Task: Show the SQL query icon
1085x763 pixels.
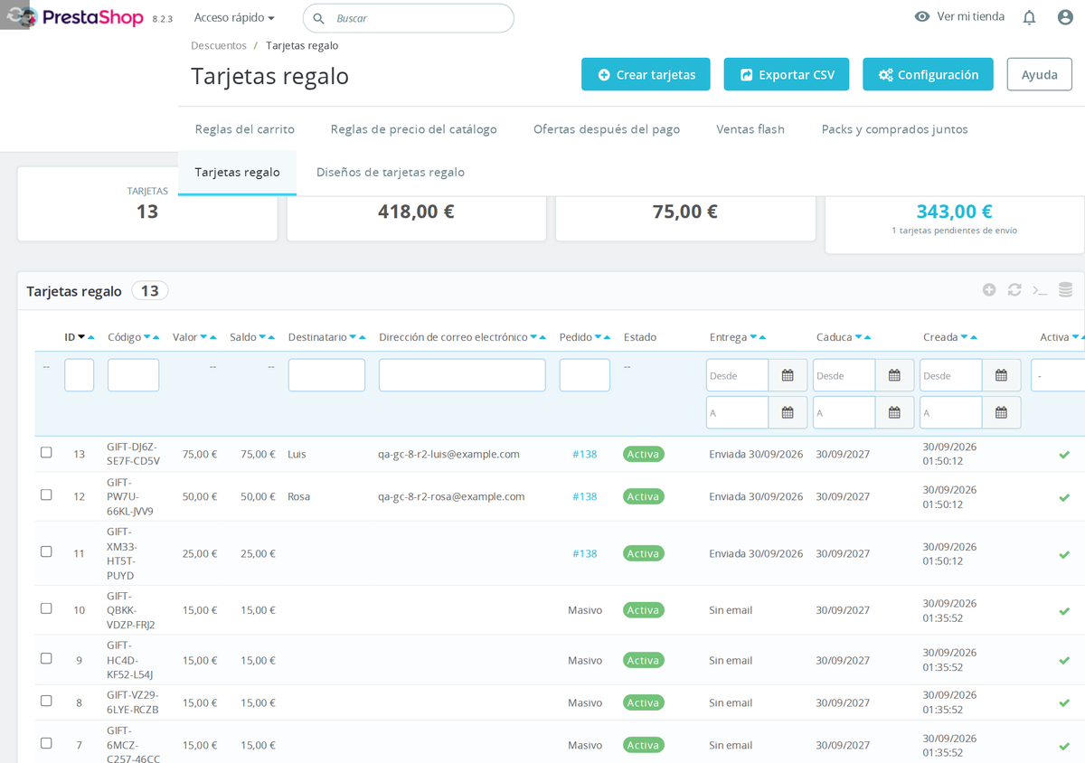Action: [x=1040, y=290]
